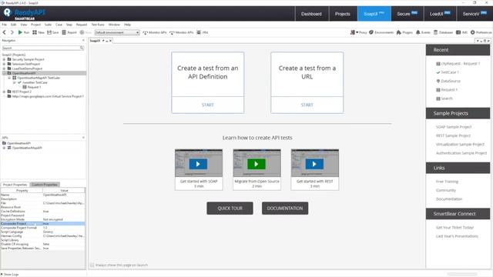This screenshot has height=277, width=493.
Task: Play the Get started with SOAP video
Action: [x=198, y=164]
